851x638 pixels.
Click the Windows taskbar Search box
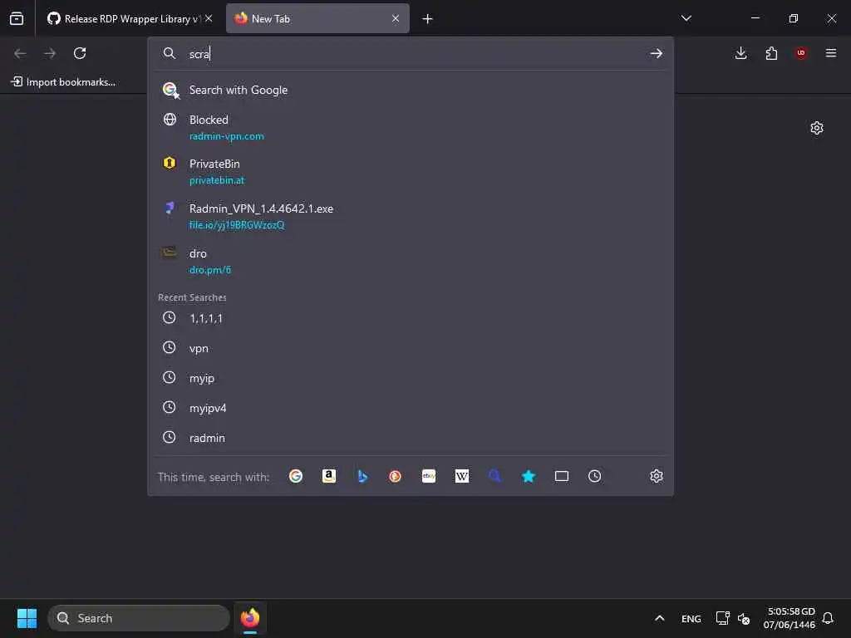[139, 618]
